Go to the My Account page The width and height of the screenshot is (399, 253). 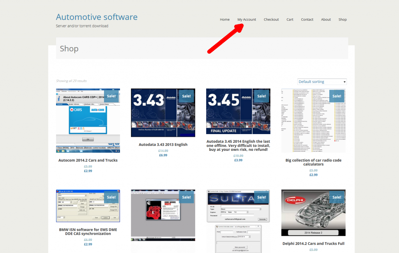click(x=246, y=19)
